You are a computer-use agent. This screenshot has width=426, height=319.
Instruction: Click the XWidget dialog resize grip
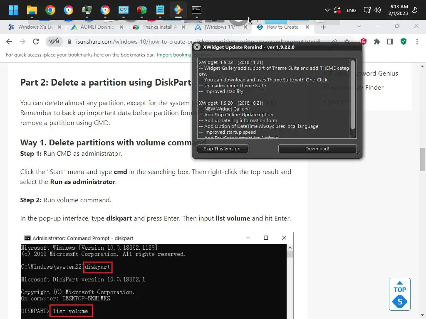(358, 154)
